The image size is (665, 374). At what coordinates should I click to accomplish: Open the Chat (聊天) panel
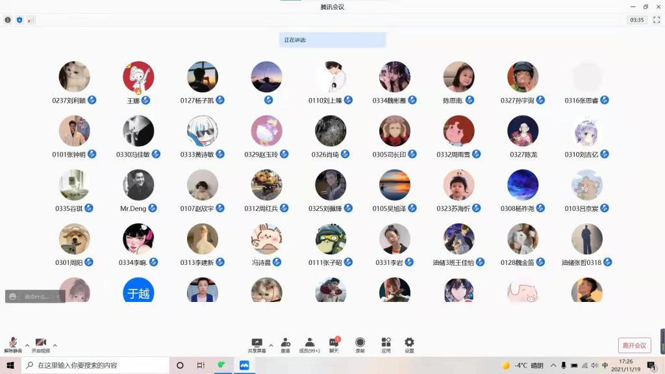[x=334, y=345]
